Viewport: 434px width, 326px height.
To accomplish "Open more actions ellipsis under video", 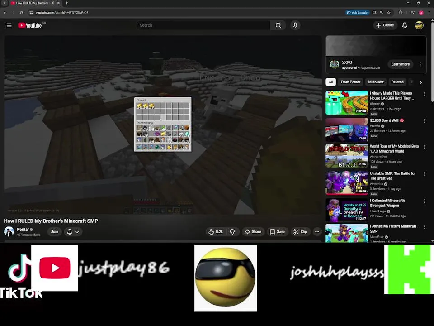I will point(317,231).
